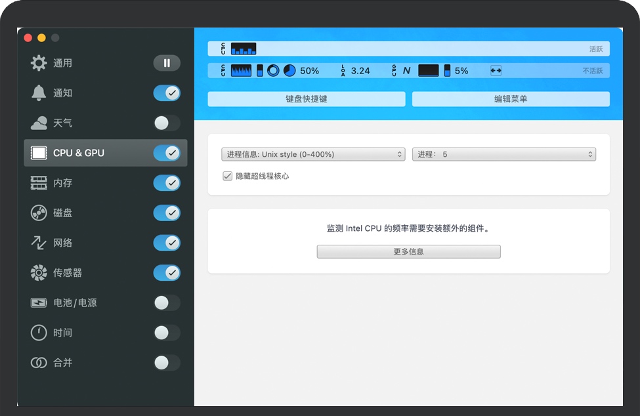Click the CPU pie chart item in inactive bar
The width and height of the screenshot is (640, 416).
[x=289, y=70]
